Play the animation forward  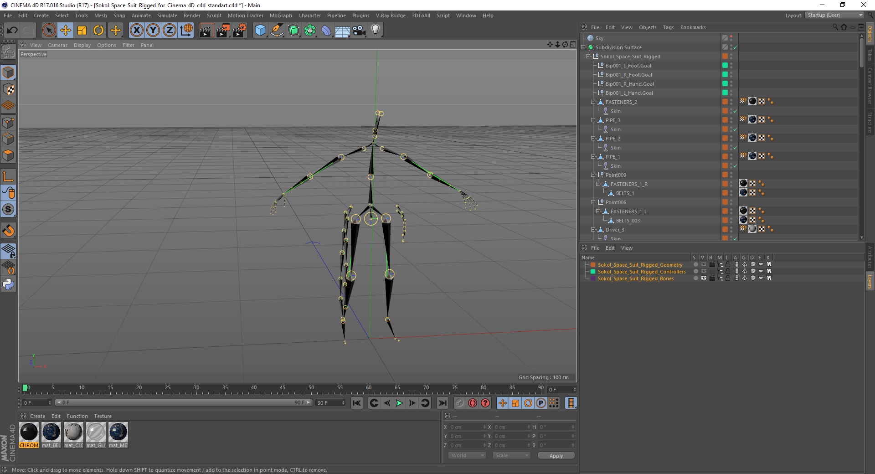[399, 403]
